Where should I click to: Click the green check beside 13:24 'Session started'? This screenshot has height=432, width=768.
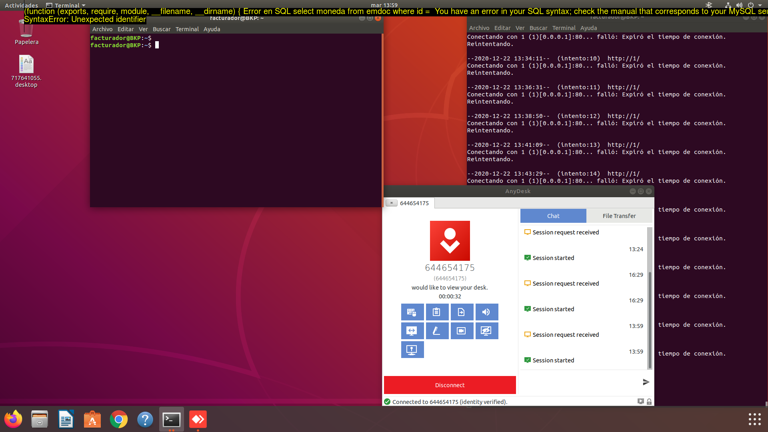tap(528, 258)
